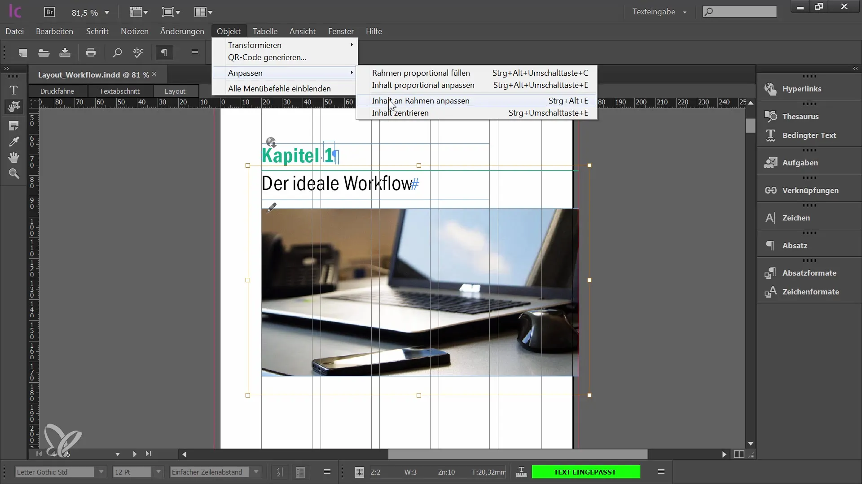Select the Type tool in toolbar

pos(13,89)
